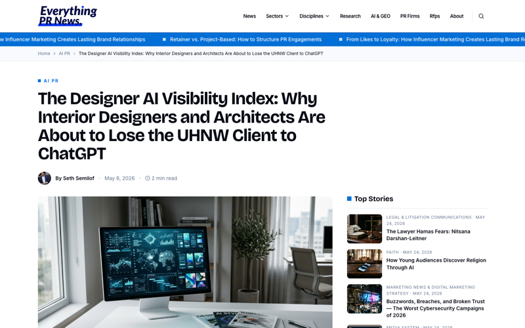
Task: Click the 2 min read label
Action: click(x=161, y=178)
